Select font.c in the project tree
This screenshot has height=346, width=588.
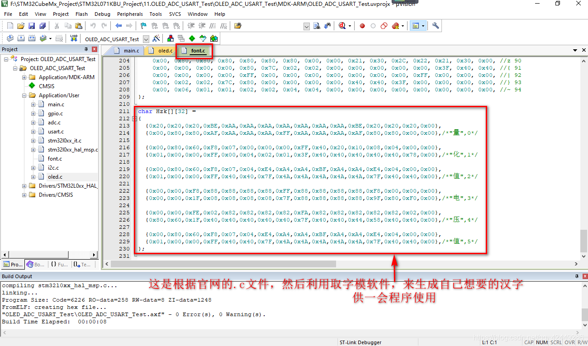55,159
